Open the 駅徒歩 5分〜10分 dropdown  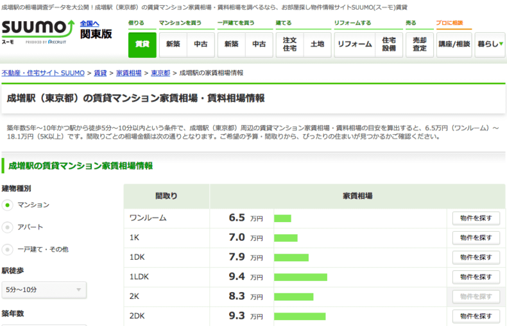pyautogui.click(x=44, y=290)
